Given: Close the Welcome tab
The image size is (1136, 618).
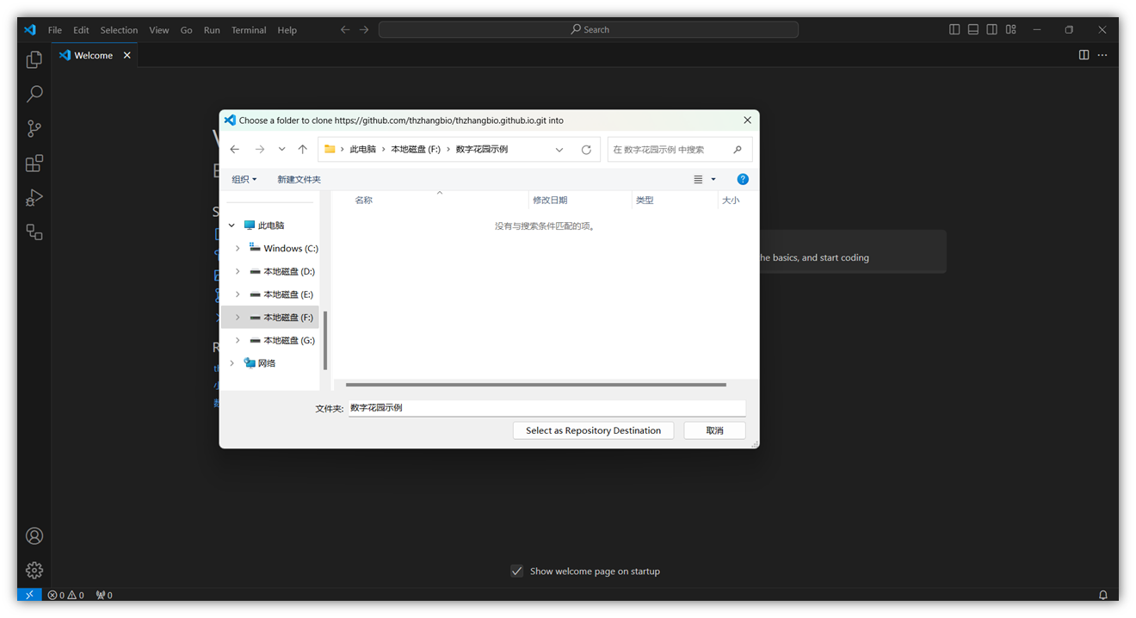Looking at the screenshot, I should pyautogui.click(x=127, y=55).
